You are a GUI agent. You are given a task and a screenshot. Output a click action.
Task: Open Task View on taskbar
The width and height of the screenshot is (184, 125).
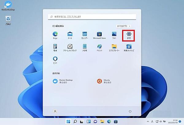point(82,122)
